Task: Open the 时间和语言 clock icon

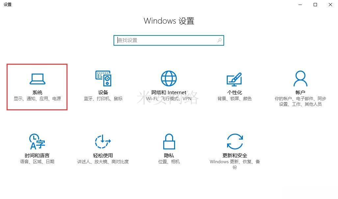Action: 37,142
